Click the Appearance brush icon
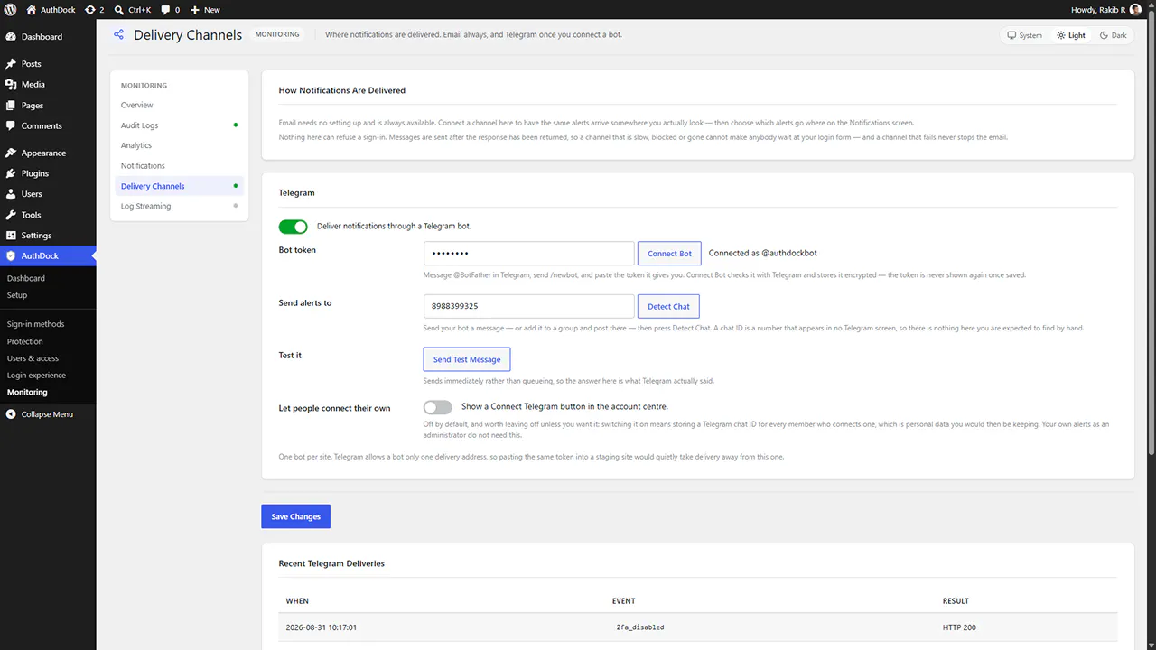 click(x=11, y=153)
